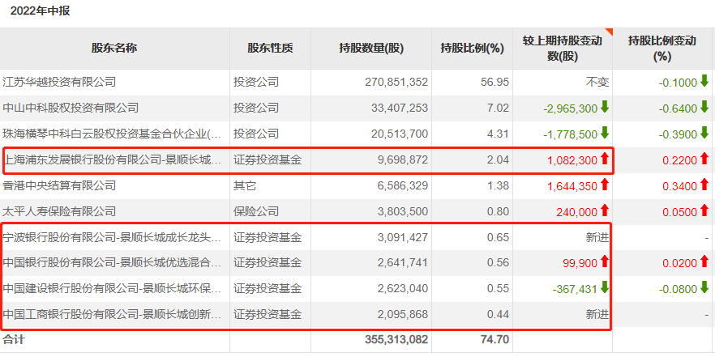Click the holding ratio 7.02

click(x=499, y=108)
